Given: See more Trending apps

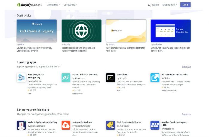Looking at the screenshot, I should tap(187, 67).
